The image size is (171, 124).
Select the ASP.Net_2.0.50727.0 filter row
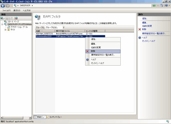coord(70,34)
